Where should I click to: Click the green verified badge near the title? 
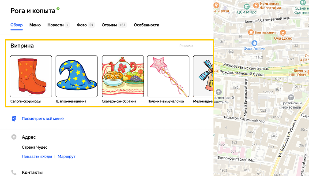[x=58, y=9]
